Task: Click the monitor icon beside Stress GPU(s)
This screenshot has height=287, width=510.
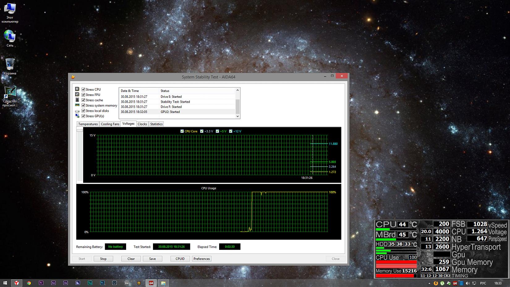Action: click(x=77, y=116)
